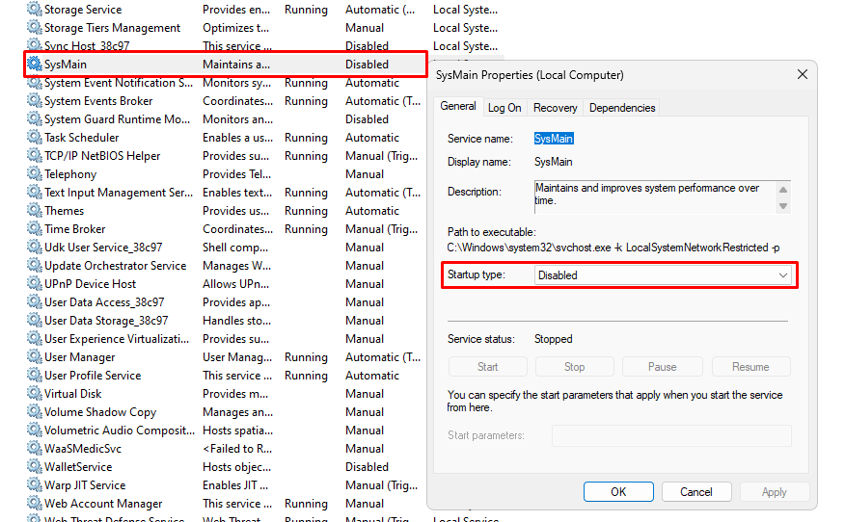Screen dimensions: 845x522
Task: Click the gear icon beside System Guard Runtime Monitor
Action: click(35, 118)
